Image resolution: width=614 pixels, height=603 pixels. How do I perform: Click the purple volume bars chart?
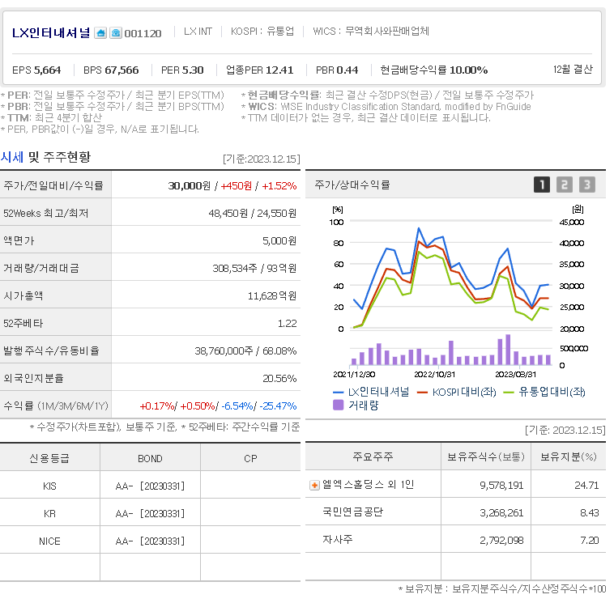451,350
